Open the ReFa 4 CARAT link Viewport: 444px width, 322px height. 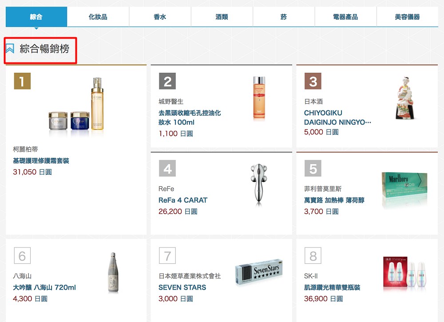183,200
